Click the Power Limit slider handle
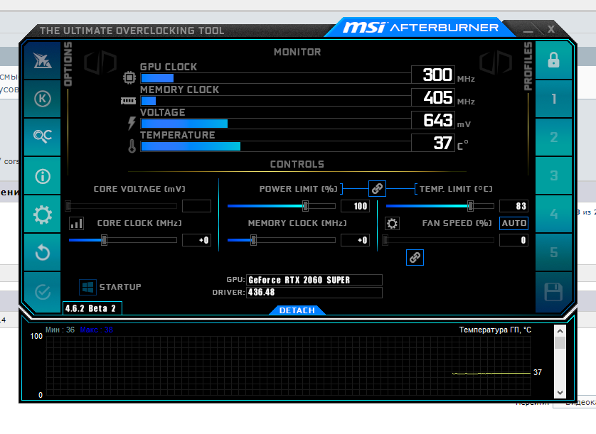The image size is (596, 434). click(305, 206)
